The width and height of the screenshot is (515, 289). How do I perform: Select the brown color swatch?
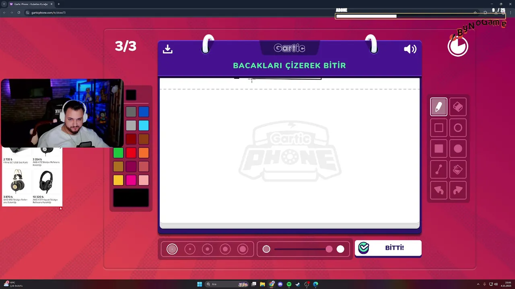[144, 139]
